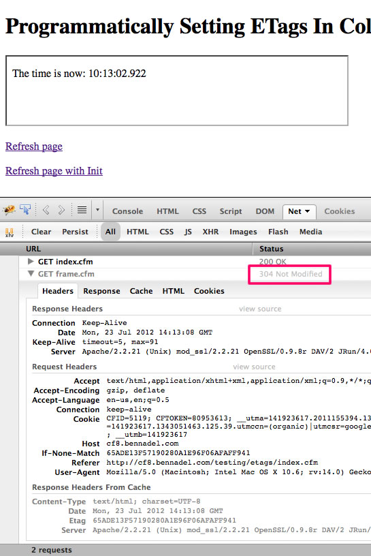Select the GET frame.cfm row text
This screenshot has width=371, height=556.
click(66, 274)
